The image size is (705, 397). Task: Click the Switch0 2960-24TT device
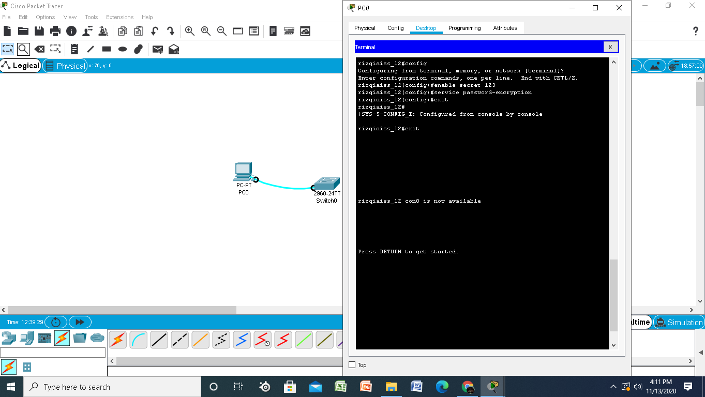(327, 184)
